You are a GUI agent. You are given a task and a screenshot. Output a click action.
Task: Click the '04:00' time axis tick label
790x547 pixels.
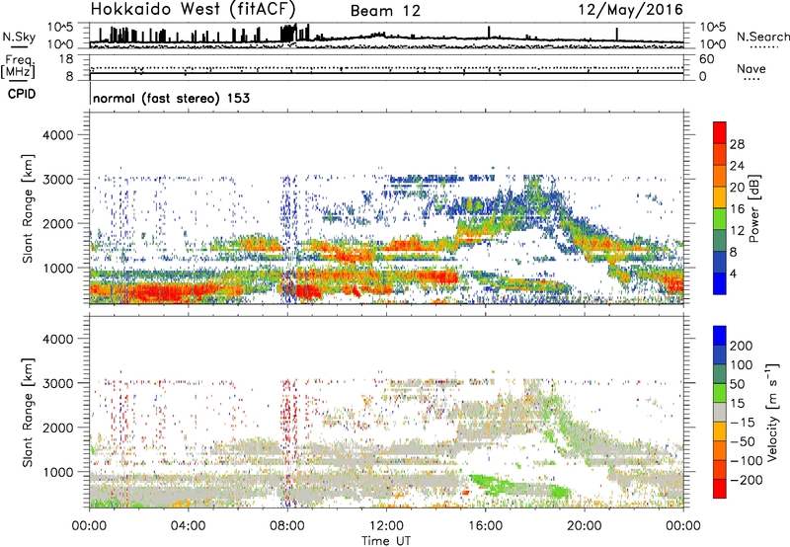(x=189, y=526)
